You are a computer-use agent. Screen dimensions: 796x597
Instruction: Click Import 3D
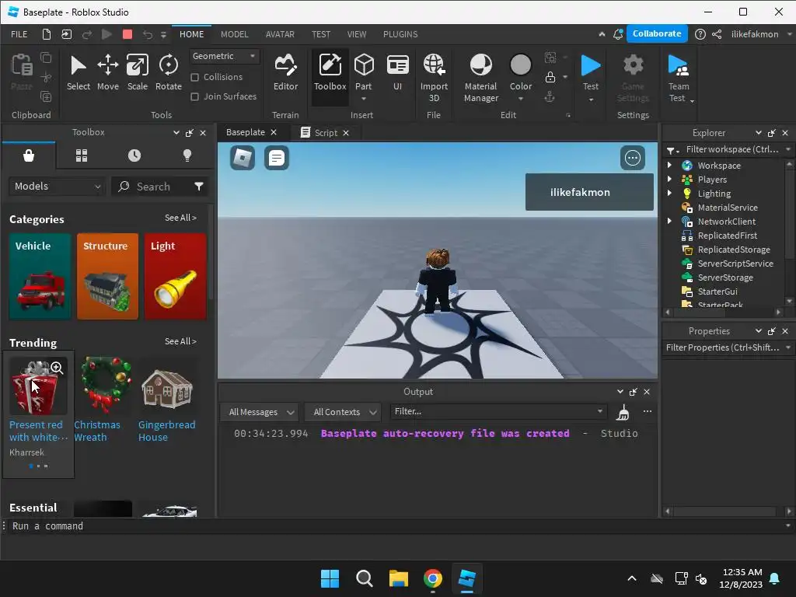coord(434,78)
